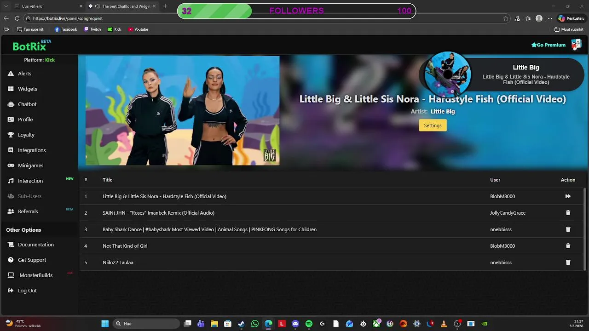The height and width of the screenshot is (331, 589).
Task: Open the Youtube bookmark
Action: (x=138, y=29)
